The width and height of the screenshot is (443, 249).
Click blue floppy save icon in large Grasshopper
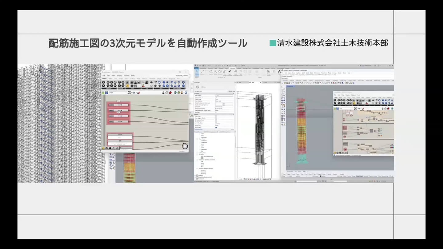tap(106, 93)
